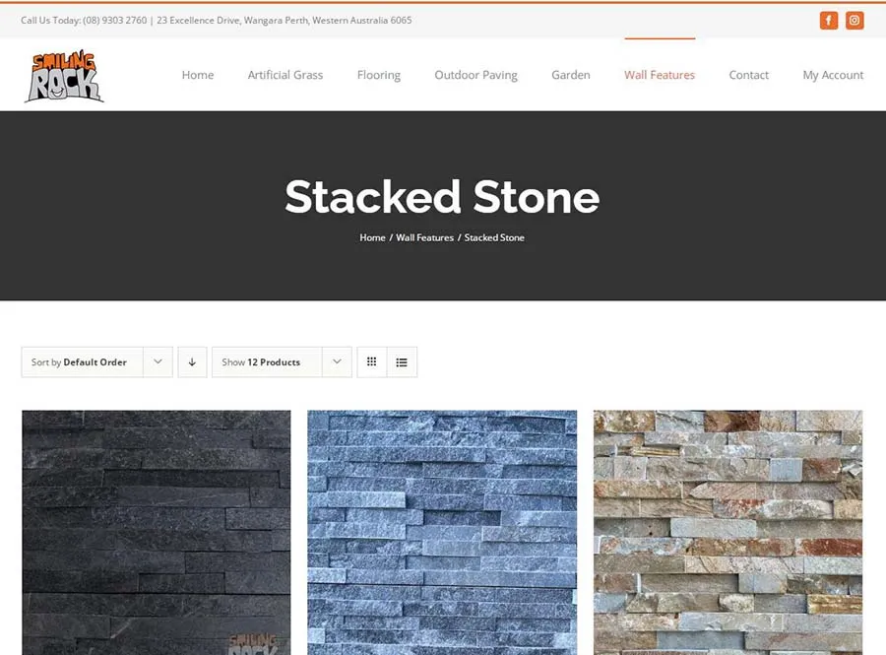Image resolution: width=886 pixels, height=655 pixels.
Task: Open the Sort by Default Order dropdown
Action: point(96,362)
